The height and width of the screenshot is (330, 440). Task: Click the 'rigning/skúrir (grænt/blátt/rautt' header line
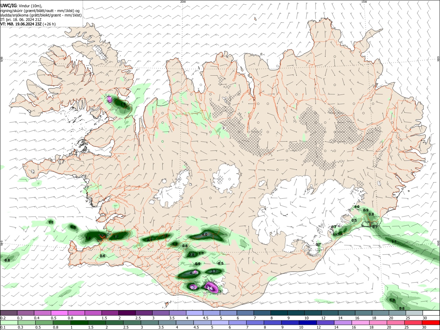click(x=40, y=11)
